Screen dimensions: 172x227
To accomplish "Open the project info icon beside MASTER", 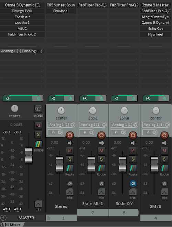I will point(3,218).
